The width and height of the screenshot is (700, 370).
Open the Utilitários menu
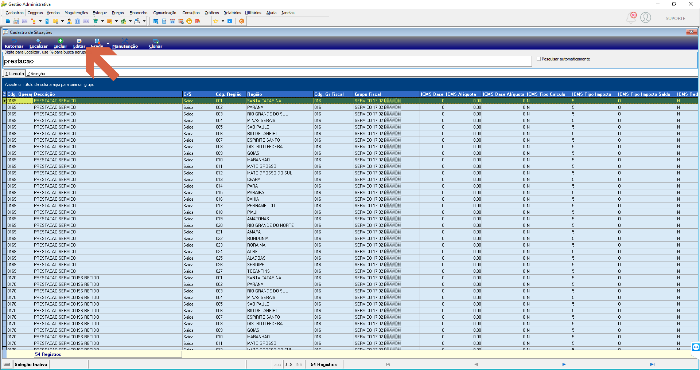(253, 13)
